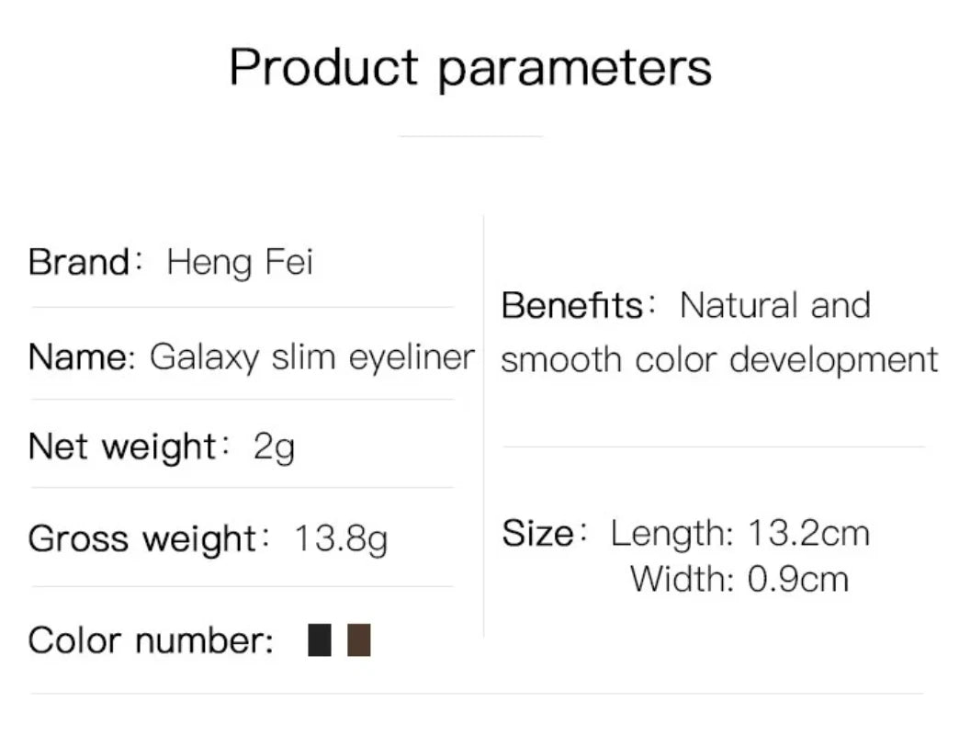Select the brown color swatch

[359, 639]
